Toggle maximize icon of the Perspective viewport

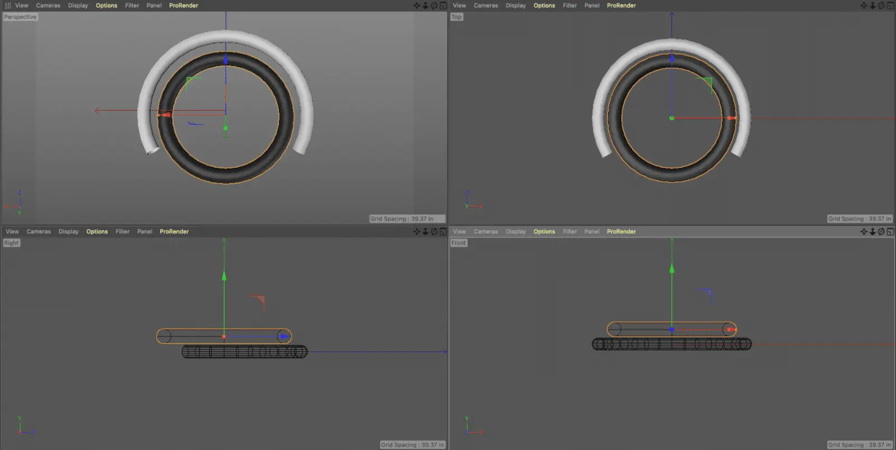[x=443, y=6]
